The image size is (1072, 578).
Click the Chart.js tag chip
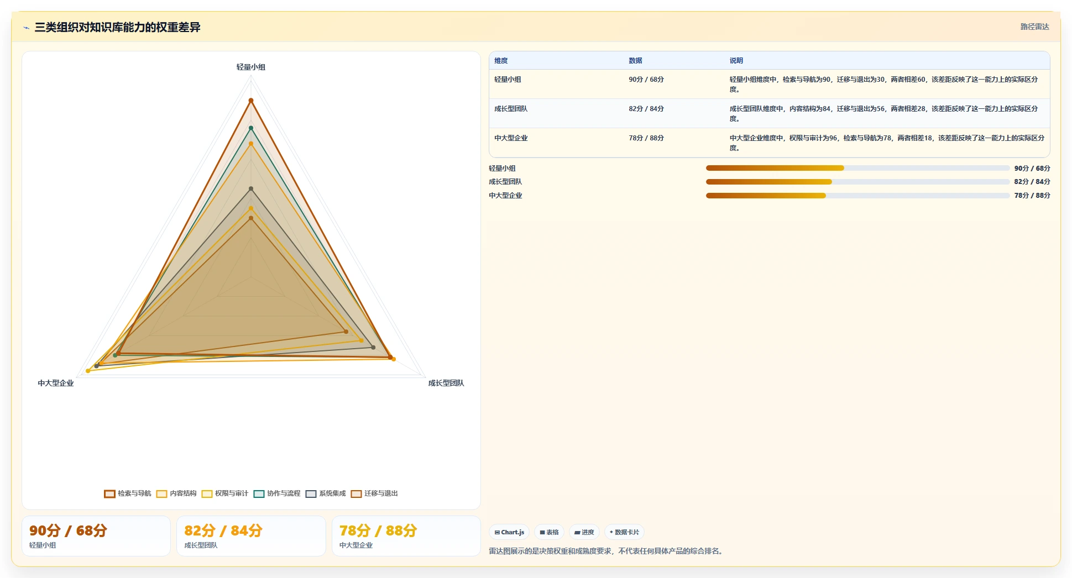click(509, 532)
